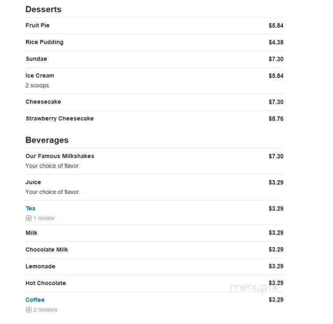Click the Chocolate Milk item
The height and width of the screenshot is (324, 333).
47,250
